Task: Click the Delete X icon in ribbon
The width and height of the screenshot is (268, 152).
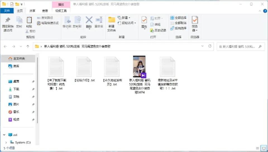Action: click(89, 20)
